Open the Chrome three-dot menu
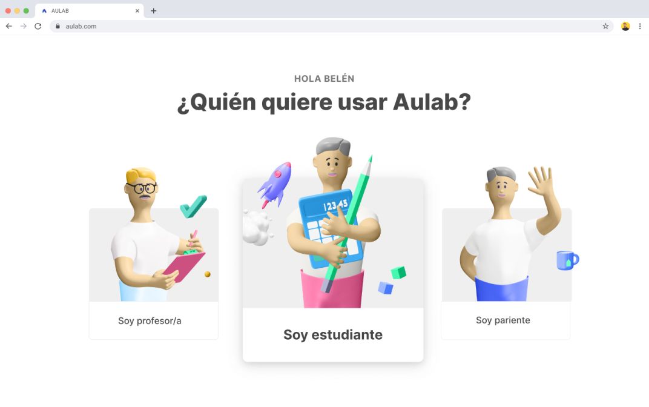Viewport: 649px width, 407px height. coord(640,26)
